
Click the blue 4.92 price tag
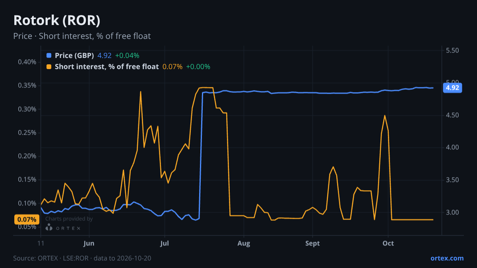[x=452, y=88]
